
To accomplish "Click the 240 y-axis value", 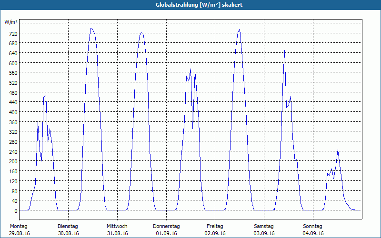I will click(x=13, y=152).
